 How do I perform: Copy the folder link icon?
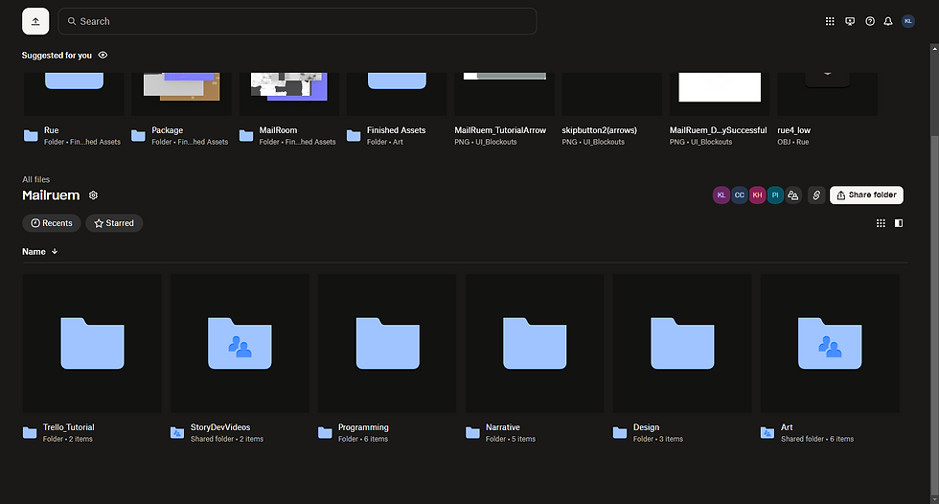[816, 195]
